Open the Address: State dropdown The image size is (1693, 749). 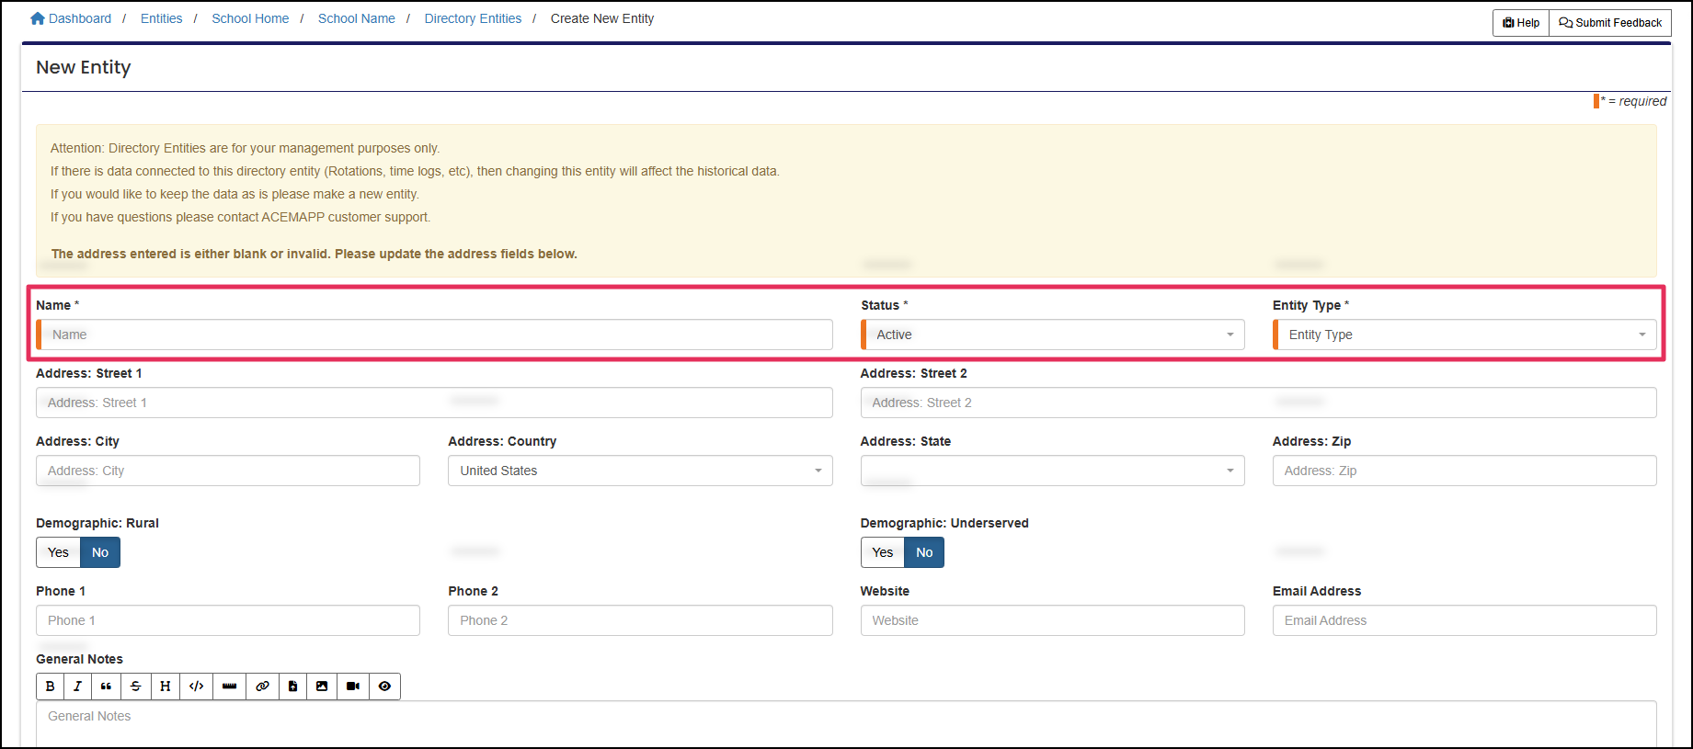pos(1053,471)
